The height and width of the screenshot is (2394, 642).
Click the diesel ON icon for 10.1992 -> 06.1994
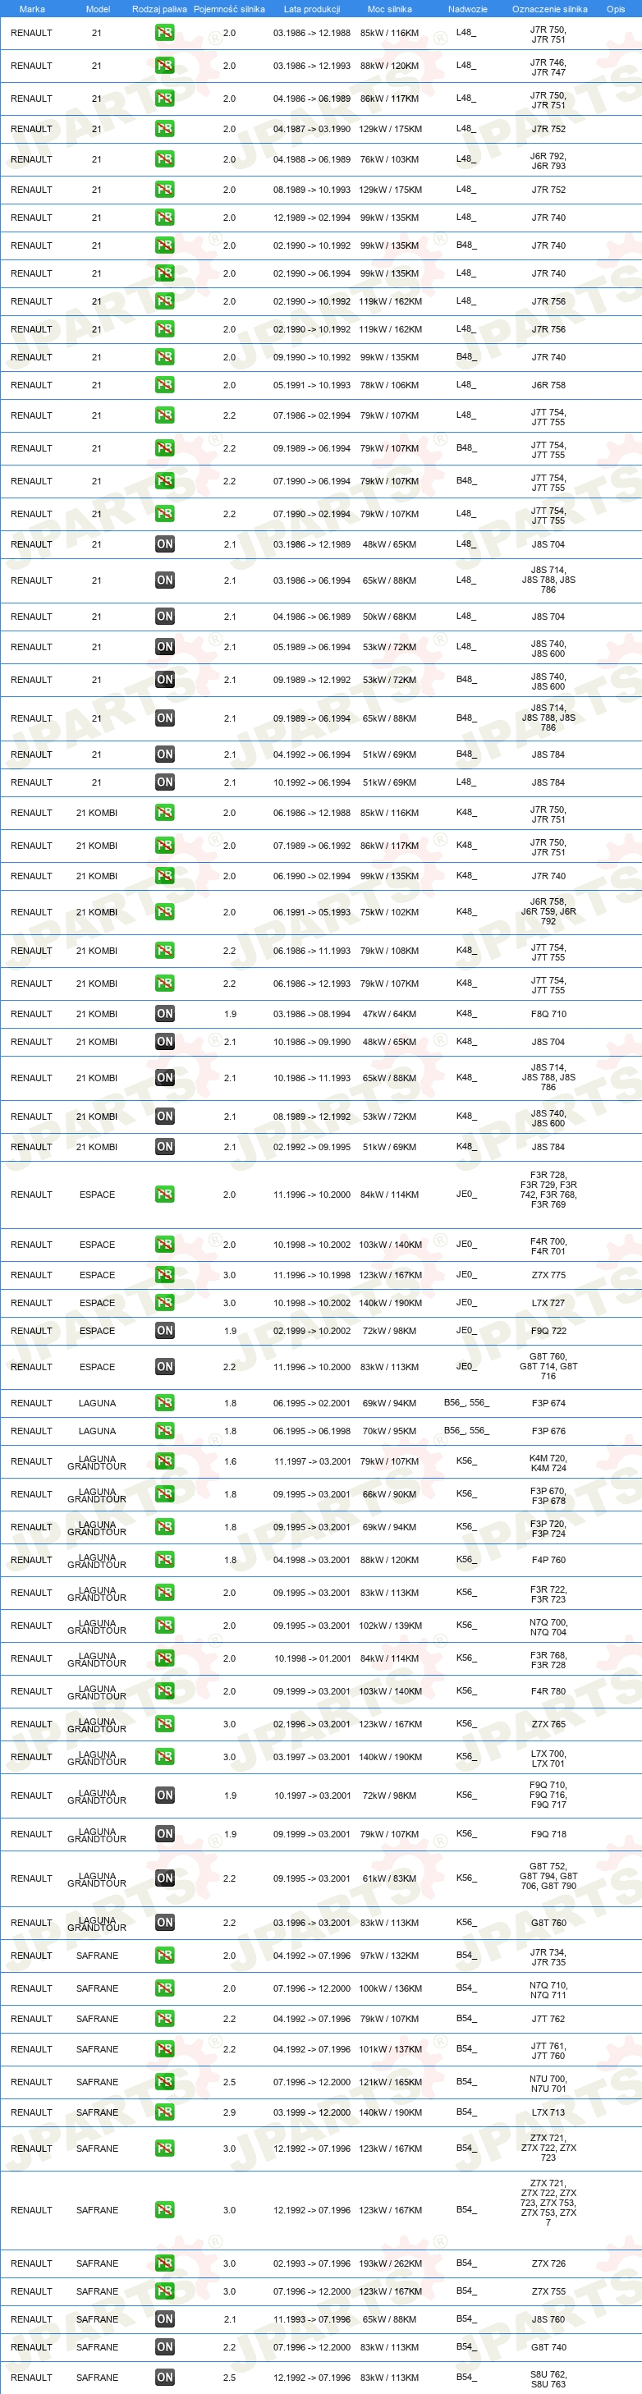point(164,782)
